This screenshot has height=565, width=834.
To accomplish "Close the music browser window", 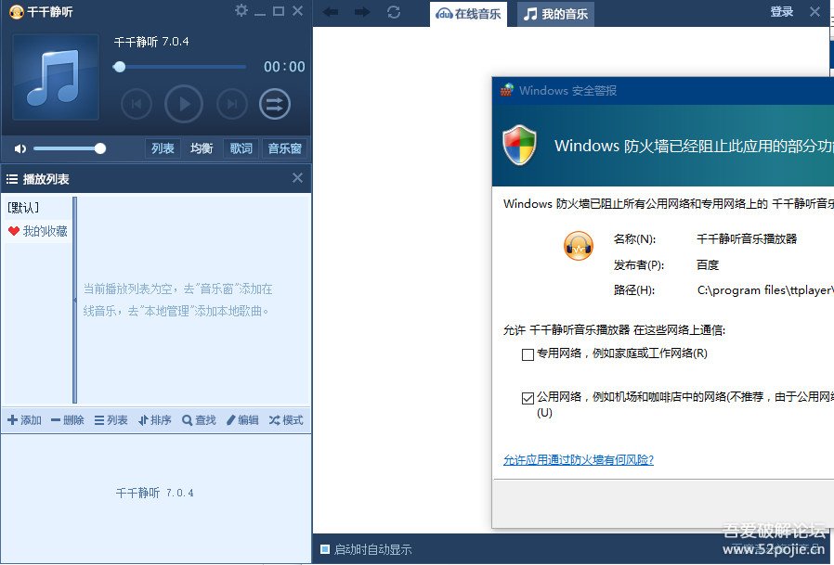I will pyautogui.click(x=814, y=12).
